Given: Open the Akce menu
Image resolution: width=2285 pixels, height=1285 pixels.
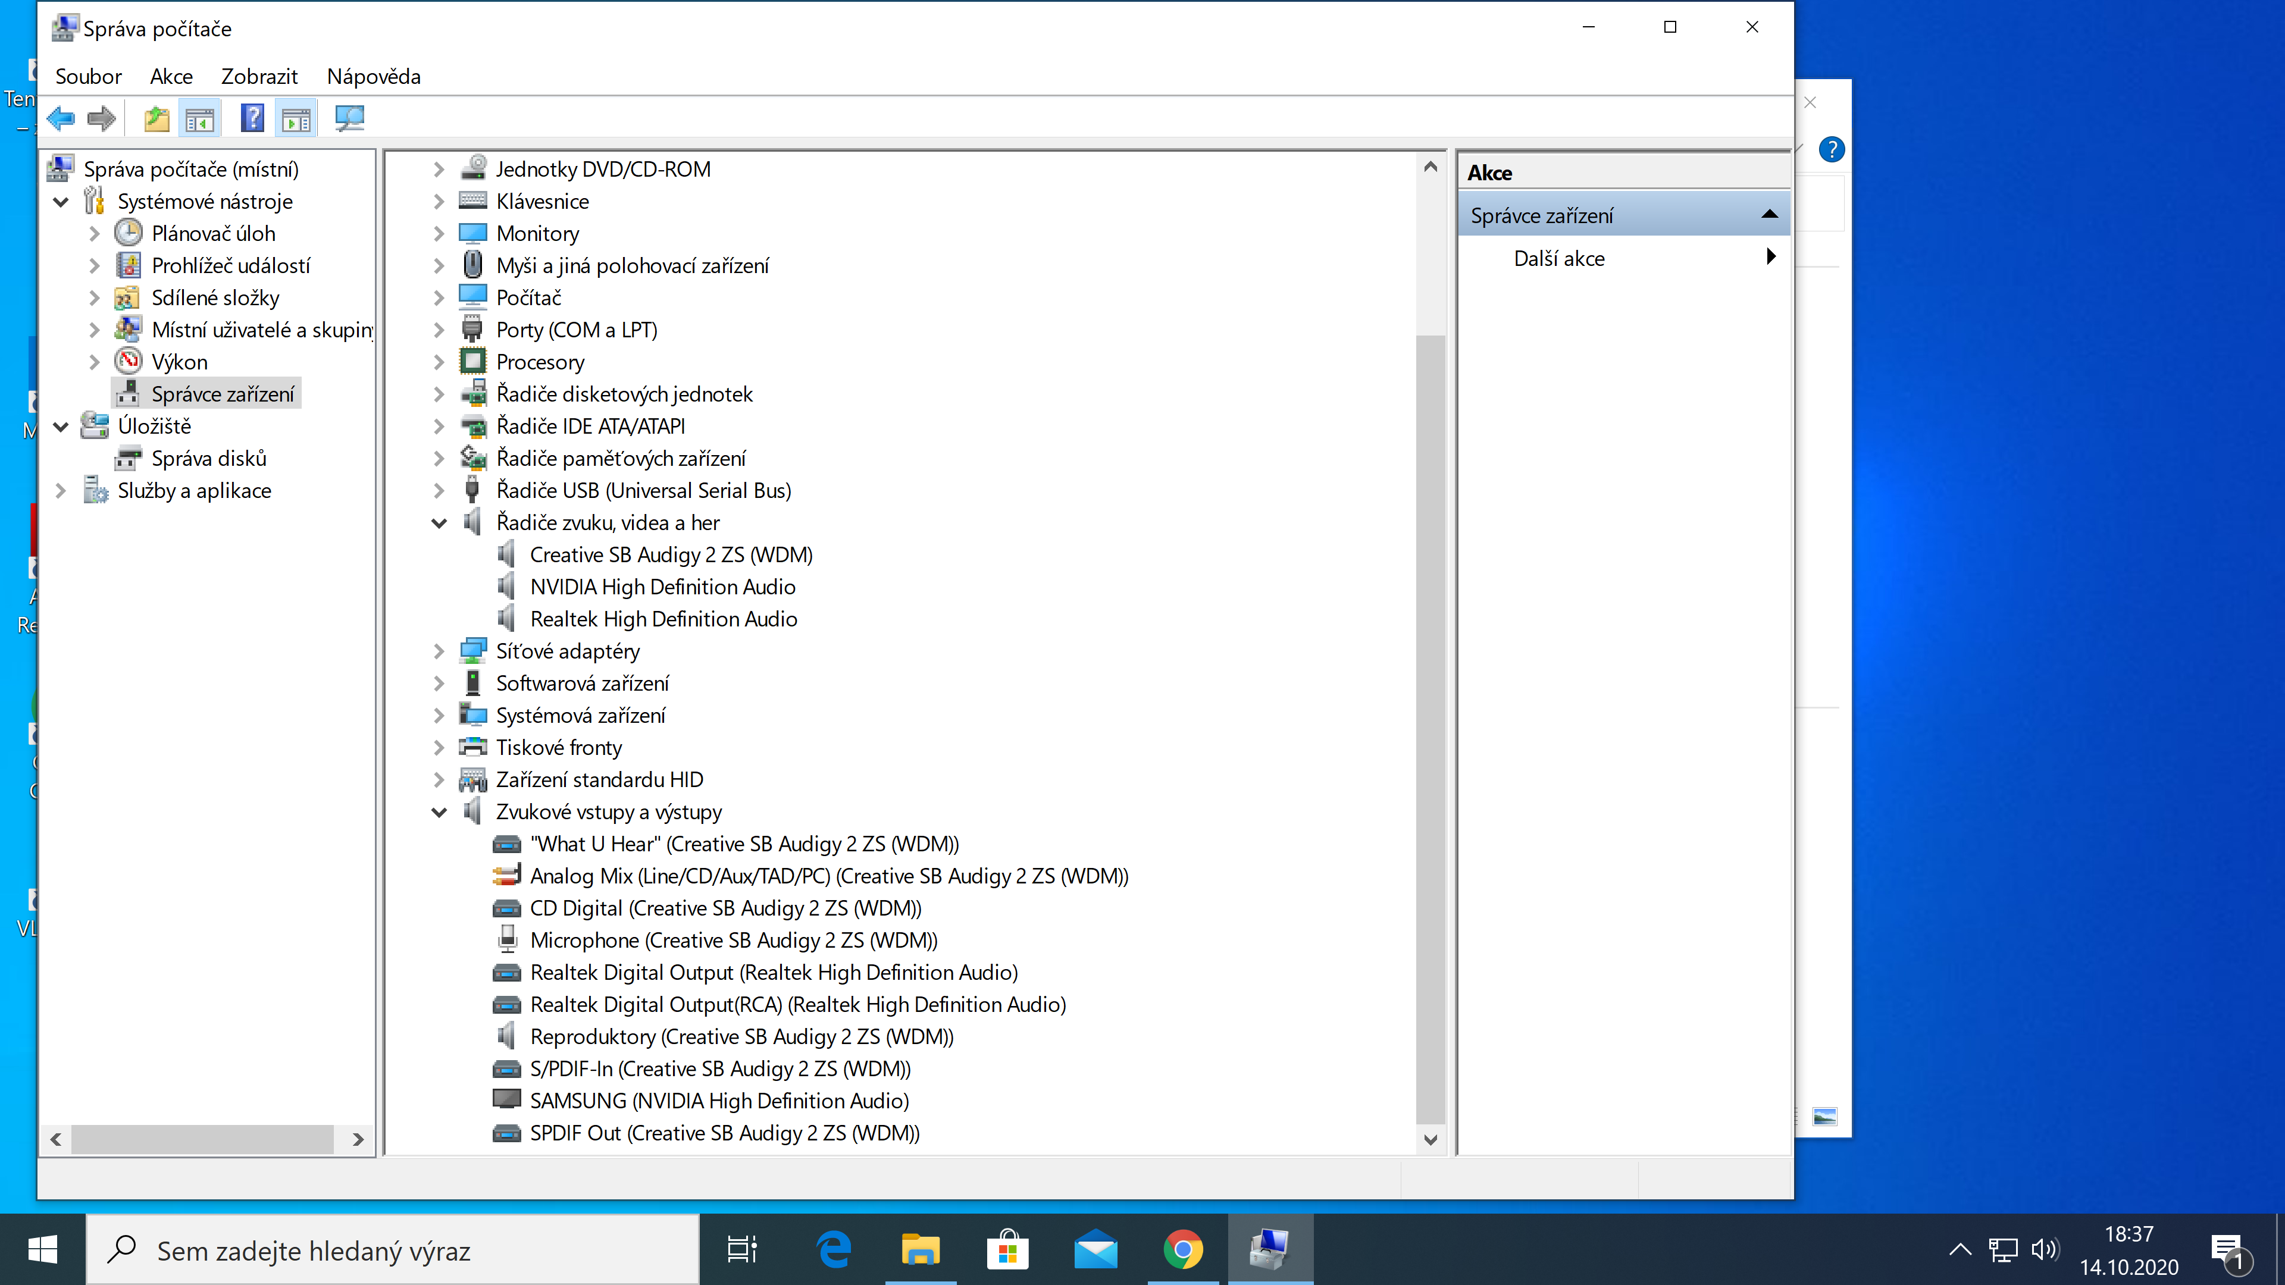Looking at the screenshot, I should [171, 76].
